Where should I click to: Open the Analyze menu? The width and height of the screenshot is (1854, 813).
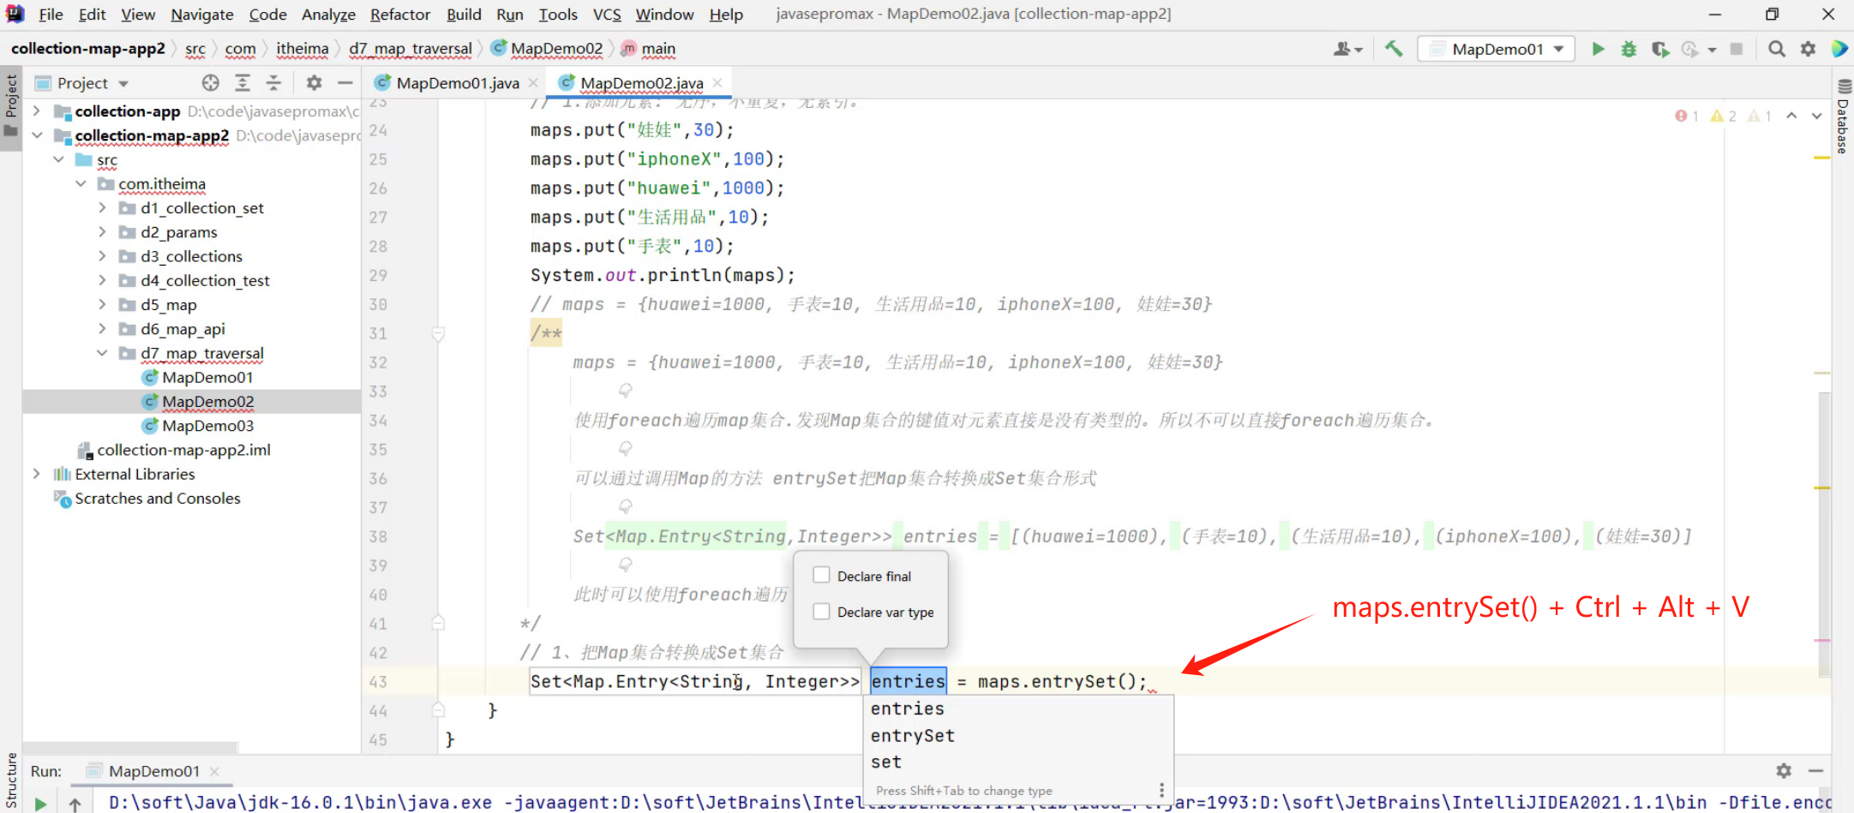point(328,15)
